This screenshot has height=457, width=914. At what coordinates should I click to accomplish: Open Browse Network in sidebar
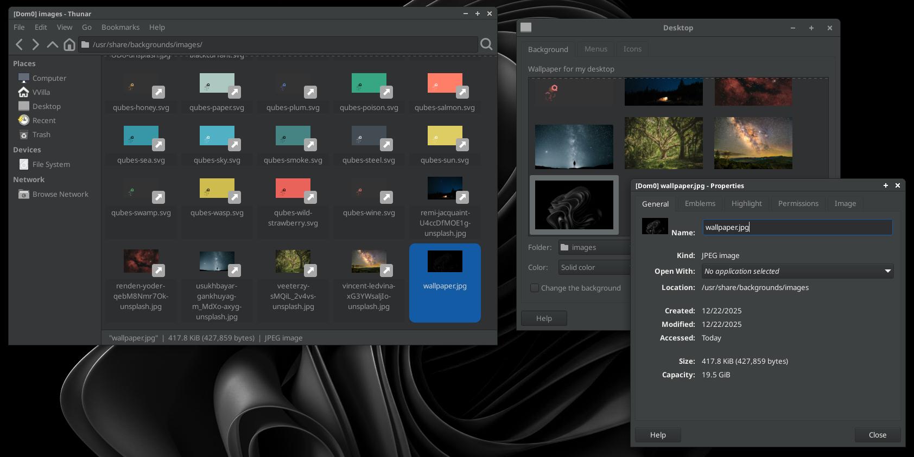click(60, 194)
